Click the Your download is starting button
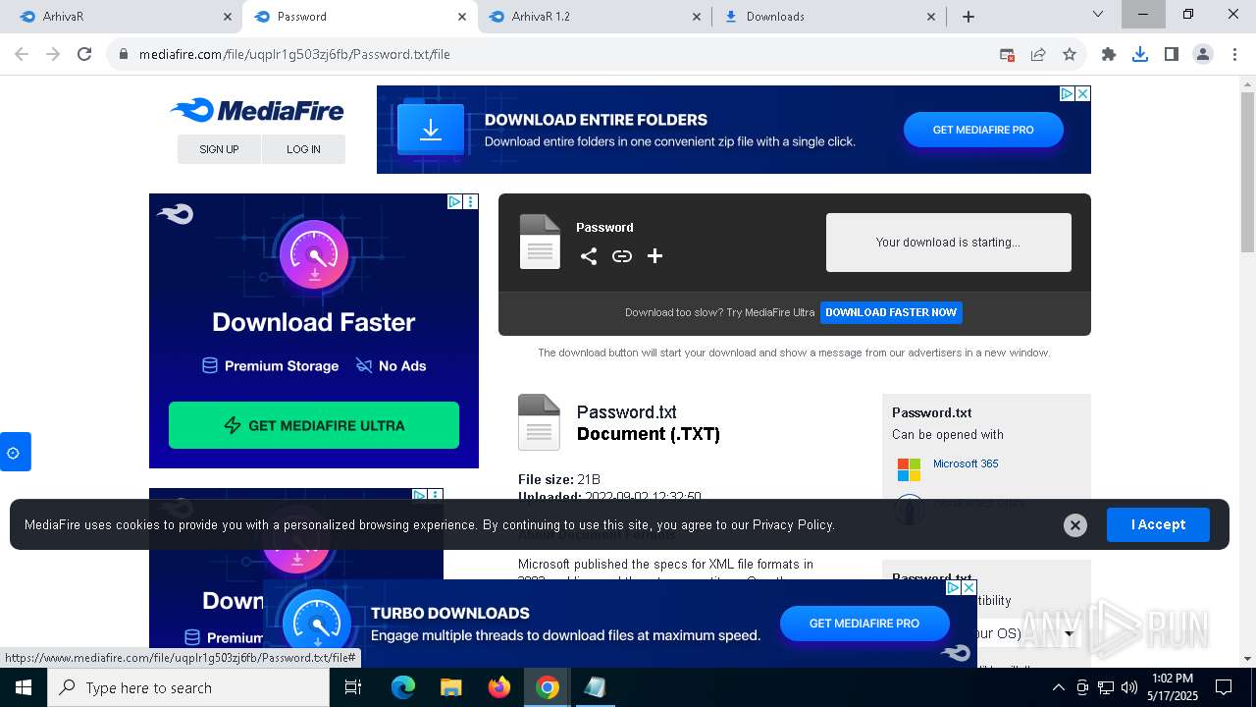 (948, 243)
